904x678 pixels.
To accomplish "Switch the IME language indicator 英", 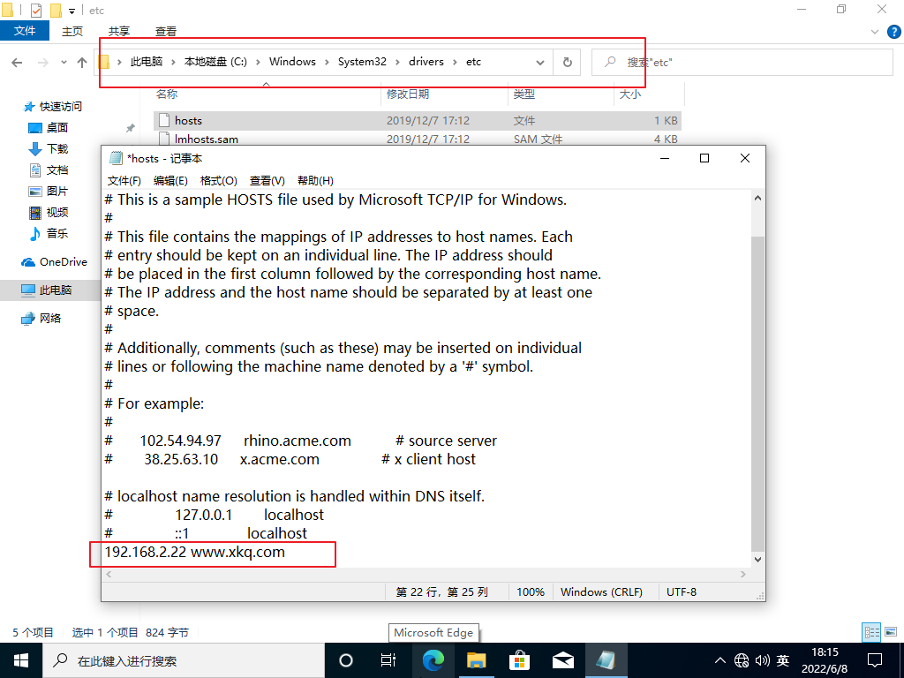I will click(x=783, y=660).
